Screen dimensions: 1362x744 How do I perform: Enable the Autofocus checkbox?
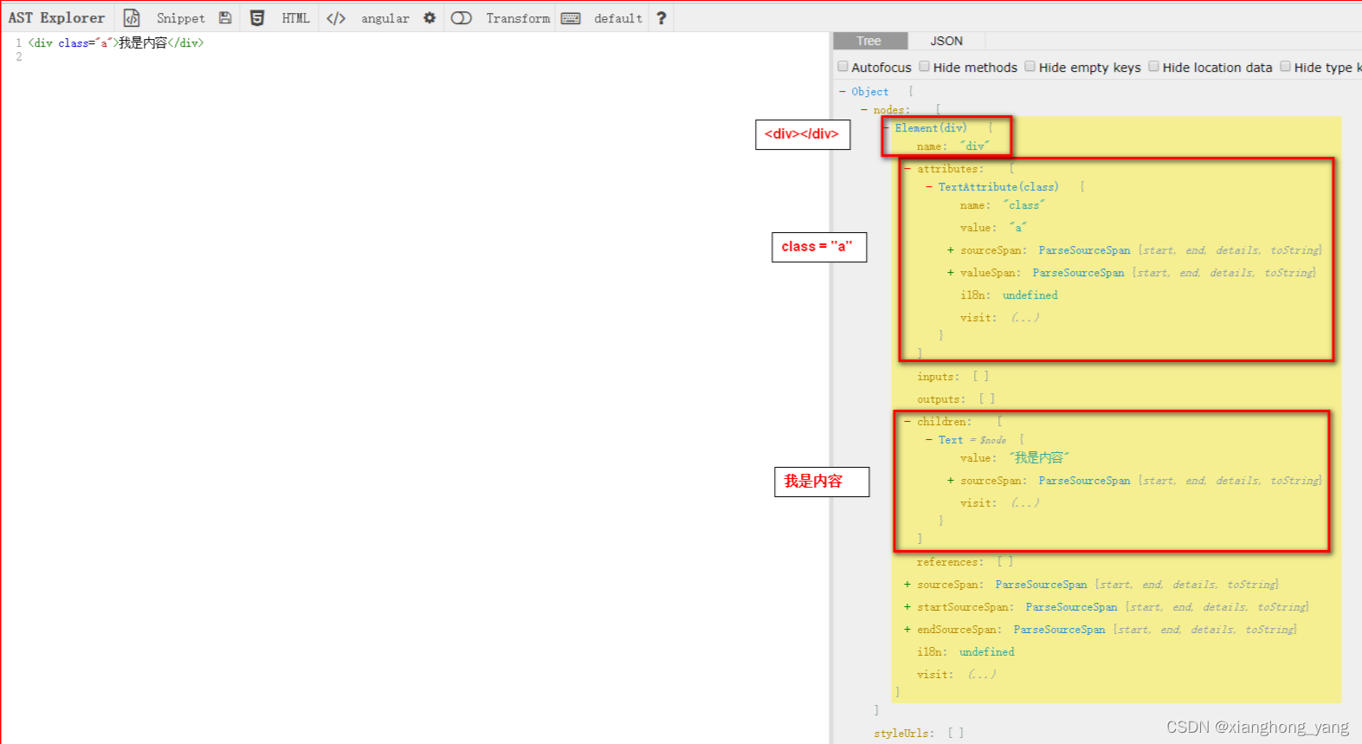point(842,67)
